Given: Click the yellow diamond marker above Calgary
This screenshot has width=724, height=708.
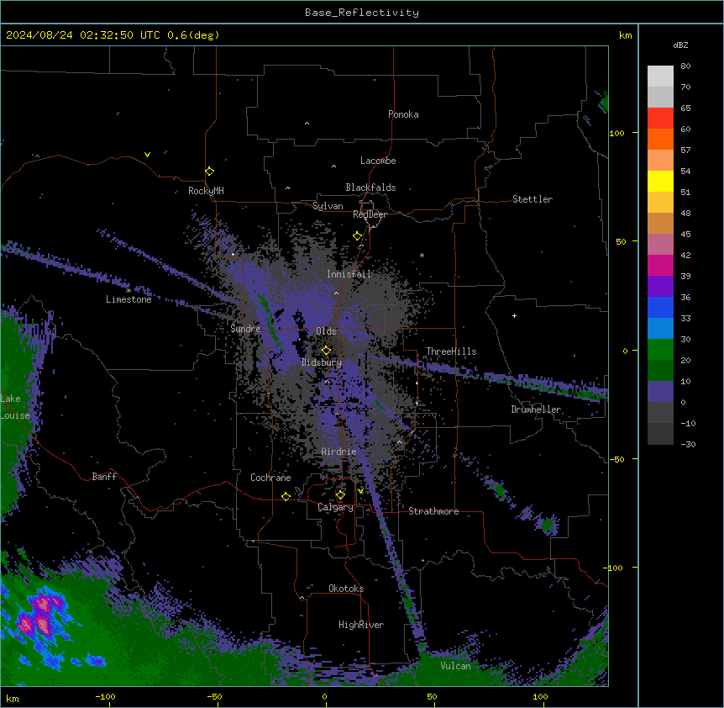Looking at the screenshot, I should tap(340, 495).
